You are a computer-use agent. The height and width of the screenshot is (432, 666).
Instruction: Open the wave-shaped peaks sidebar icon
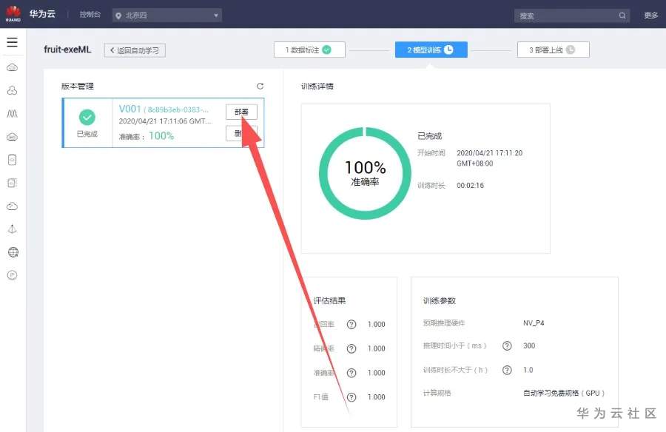[x=13, y=113]
